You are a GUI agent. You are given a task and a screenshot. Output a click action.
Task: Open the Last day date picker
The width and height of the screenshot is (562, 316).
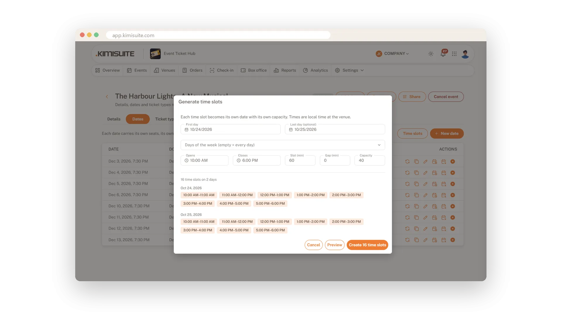pos(335,129)
